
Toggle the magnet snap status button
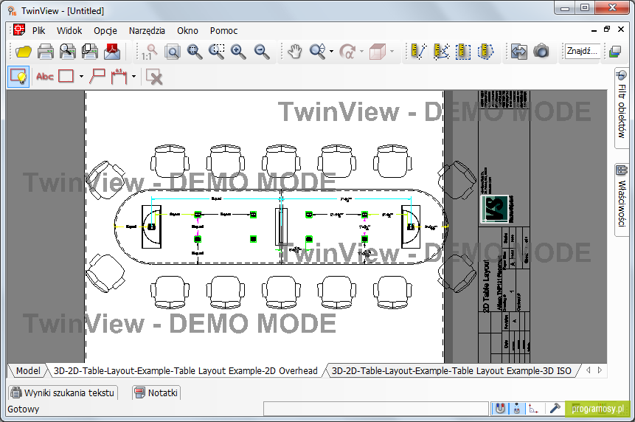[x=501, y=409]
